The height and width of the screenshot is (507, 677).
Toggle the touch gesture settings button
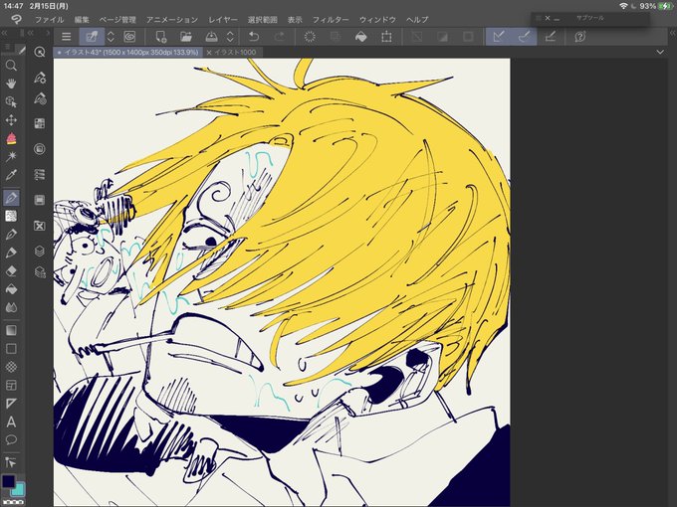coord(92,37)
